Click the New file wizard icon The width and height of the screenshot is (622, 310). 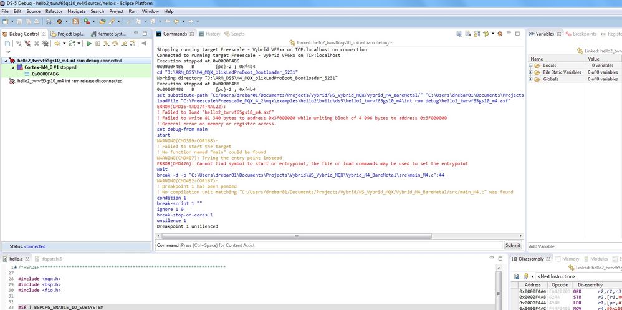(5, 21)
